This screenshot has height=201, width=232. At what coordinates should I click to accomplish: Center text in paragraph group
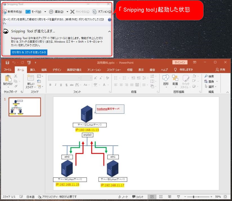click(121, 85)
